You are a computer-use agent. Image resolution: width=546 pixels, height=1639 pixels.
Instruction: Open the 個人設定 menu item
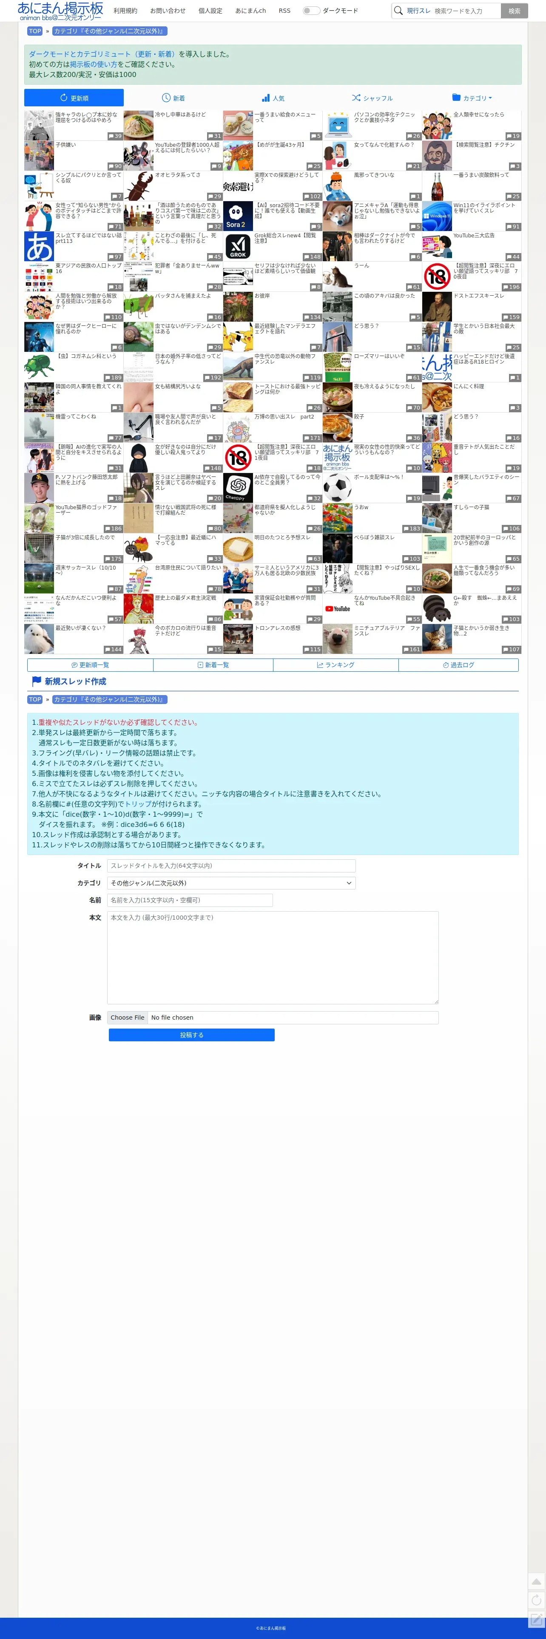210,11
